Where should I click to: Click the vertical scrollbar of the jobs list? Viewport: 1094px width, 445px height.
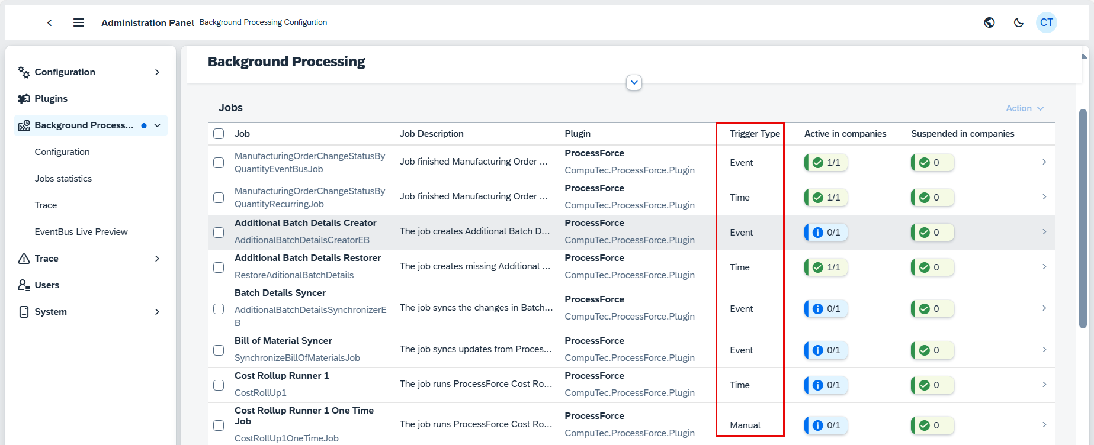point(1083,219)
